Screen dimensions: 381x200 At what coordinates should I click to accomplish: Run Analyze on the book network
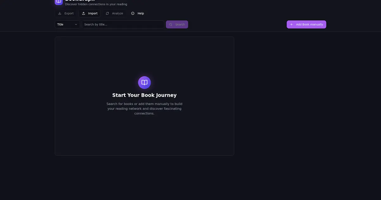pyautogui.click(x=114, y=13)
